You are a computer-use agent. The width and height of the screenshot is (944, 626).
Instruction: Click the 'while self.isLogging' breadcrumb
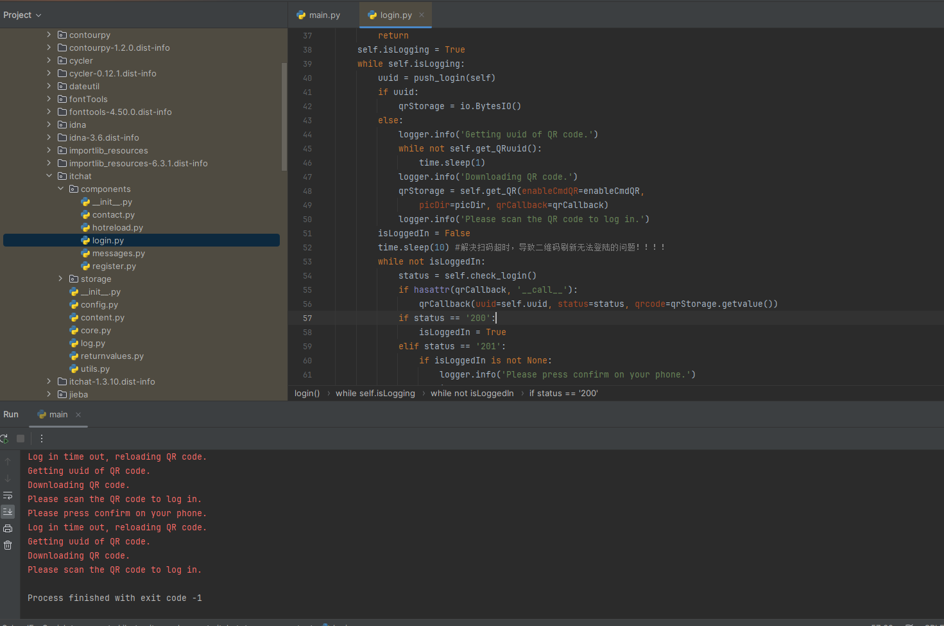(x=375, y=393)
